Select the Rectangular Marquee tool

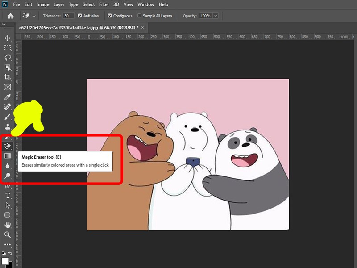tap(8, 48)
